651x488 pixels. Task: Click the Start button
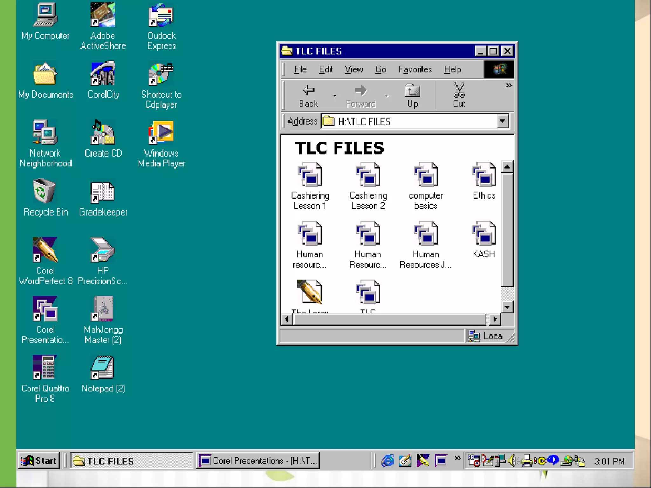coord(39,460)
